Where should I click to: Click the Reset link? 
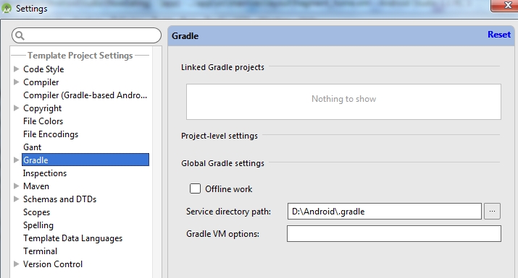pos(499,35)
